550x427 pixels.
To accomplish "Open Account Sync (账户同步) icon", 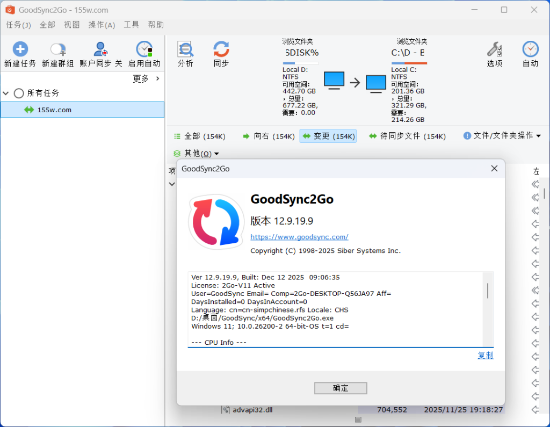I will [100, 50].
